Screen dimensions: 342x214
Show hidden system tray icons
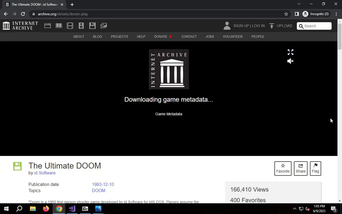(x=295, y=209)
